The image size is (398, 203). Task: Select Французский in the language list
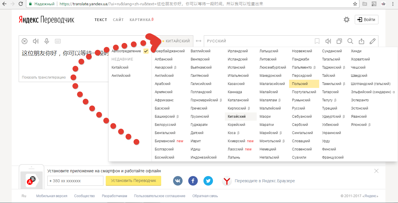(x=333, y=157)
